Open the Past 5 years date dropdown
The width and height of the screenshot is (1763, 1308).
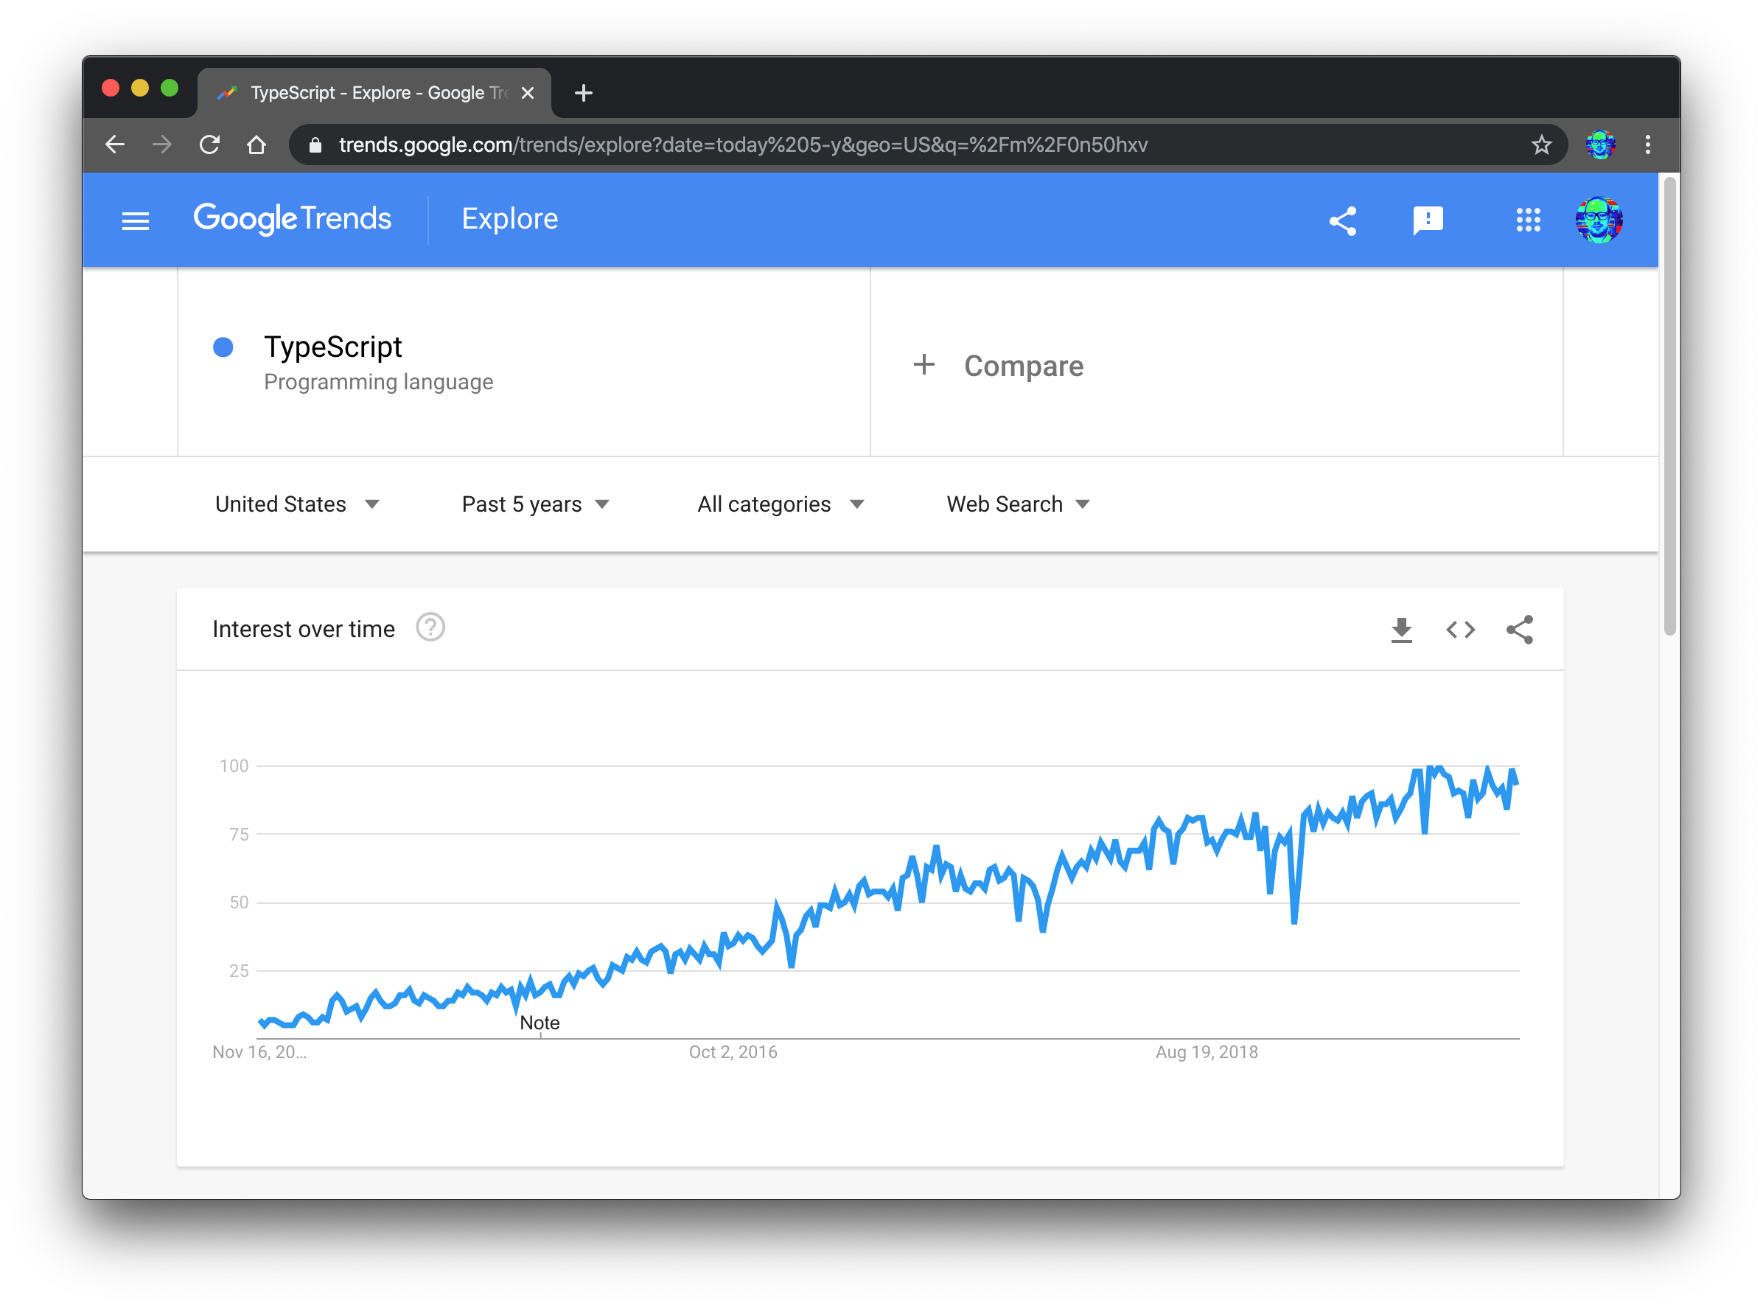[x=535, y=504]
